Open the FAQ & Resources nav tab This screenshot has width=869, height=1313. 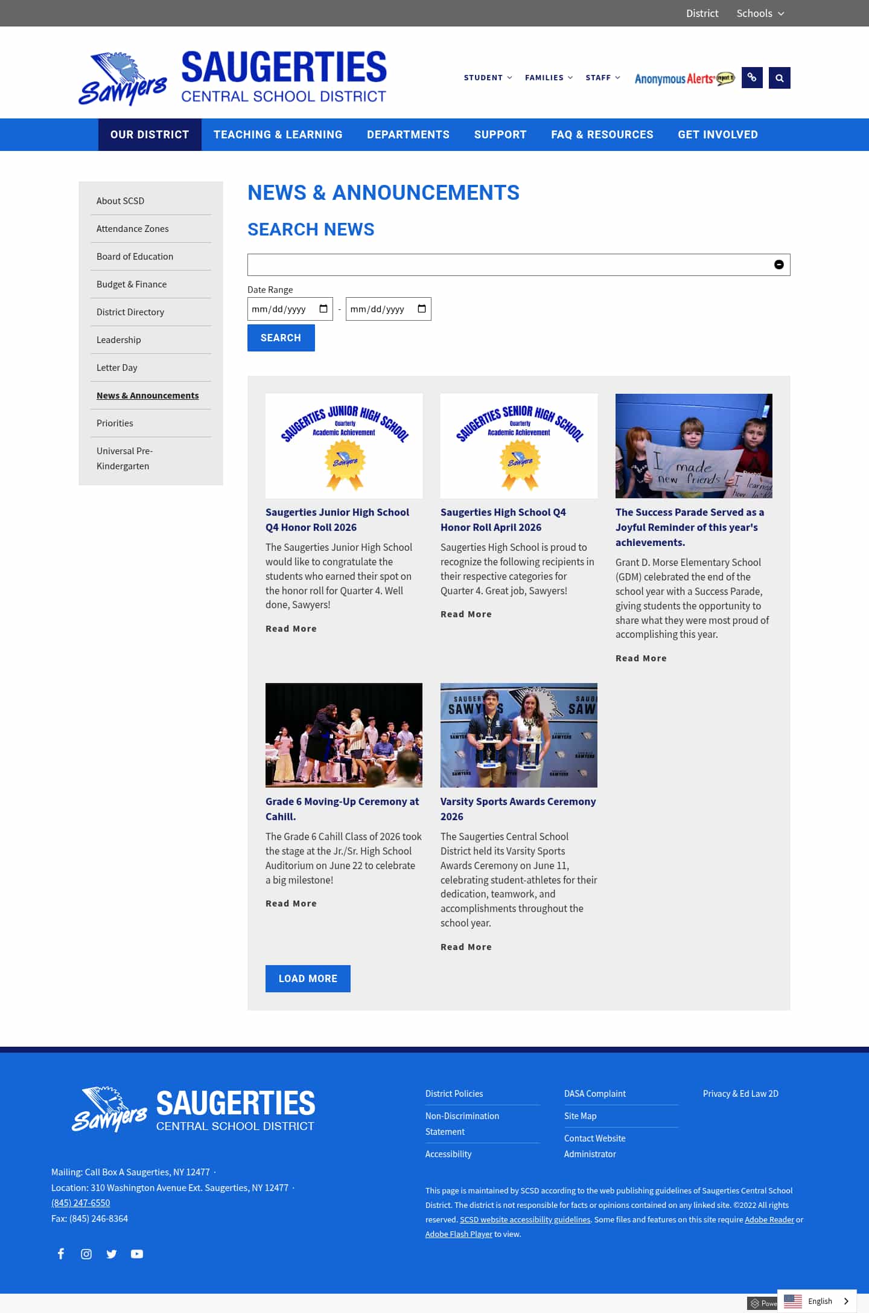click(602, 135)
